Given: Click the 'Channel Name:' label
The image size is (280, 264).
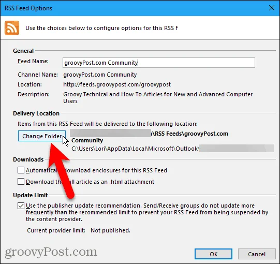Looking at the screenshot, I should point(38,75).
